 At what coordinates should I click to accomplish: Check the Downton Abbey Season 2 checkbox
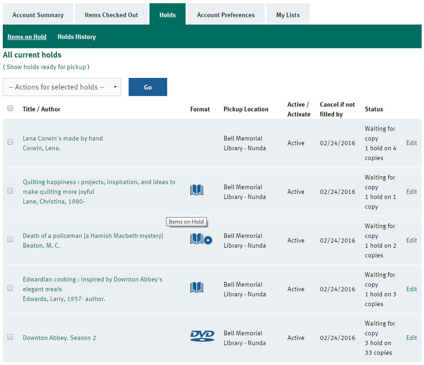pos(10,337)
